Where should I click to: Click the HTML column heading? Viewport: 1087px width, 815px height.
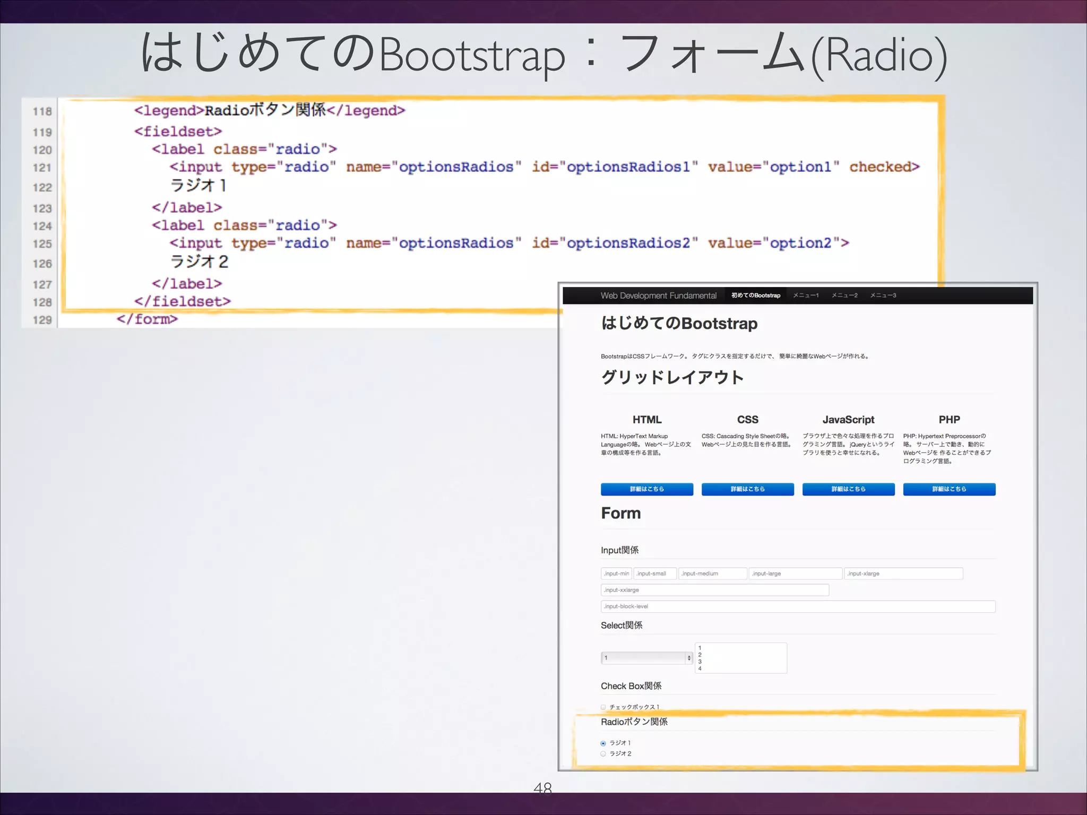point(647,420)
